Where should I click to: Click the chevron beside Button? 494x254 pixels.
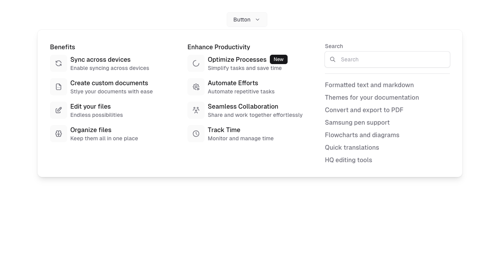[x=257, y=20]
